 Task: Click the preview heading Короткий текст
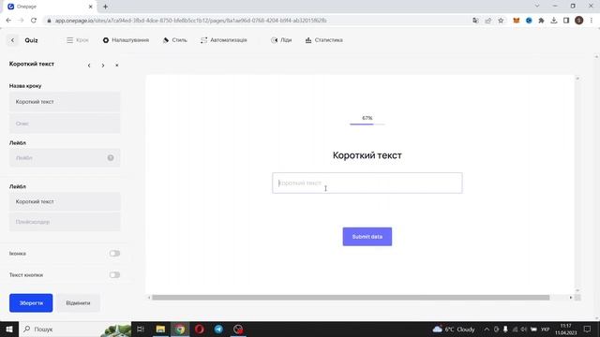367,155
